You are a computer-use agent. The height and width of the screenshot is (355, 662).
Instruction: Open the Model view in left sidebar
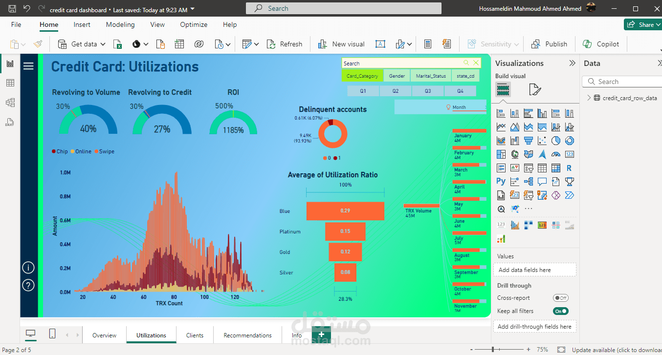tap(10, 103)
